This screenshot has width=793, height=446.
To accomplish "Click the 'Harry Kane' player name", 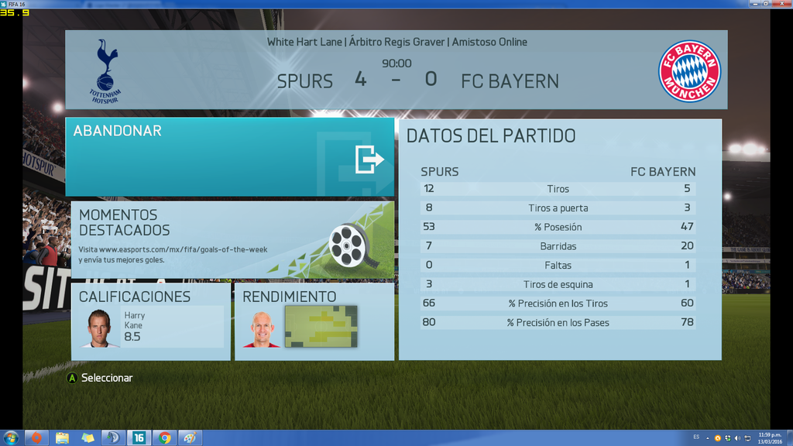I will pos(135,320).
